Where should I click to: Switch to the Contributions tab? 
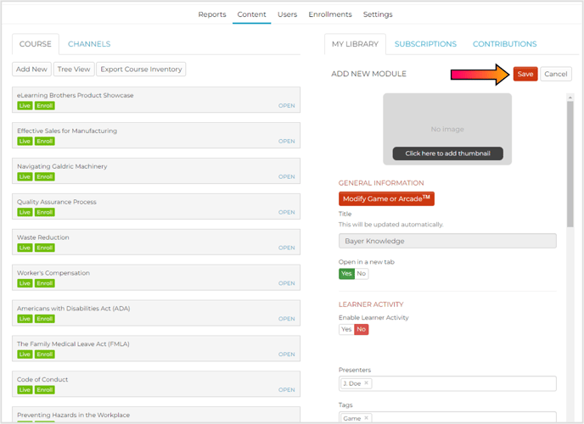[504, 44]
